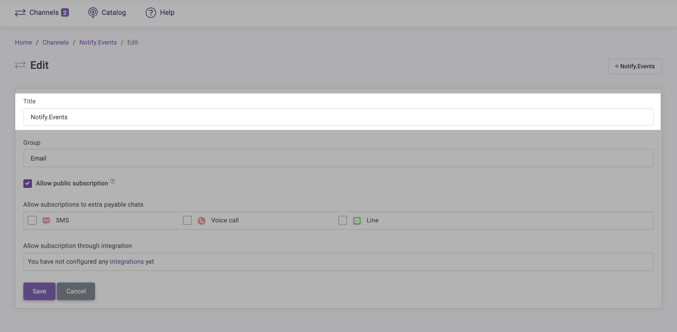The image size is (677, 332).
Task: Click the Line label text
Action: [x=373, y=220]
